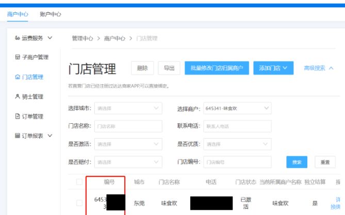The image size is (345, 215).
Task: Open the 是否激活 dropdown
Action: 128,144
